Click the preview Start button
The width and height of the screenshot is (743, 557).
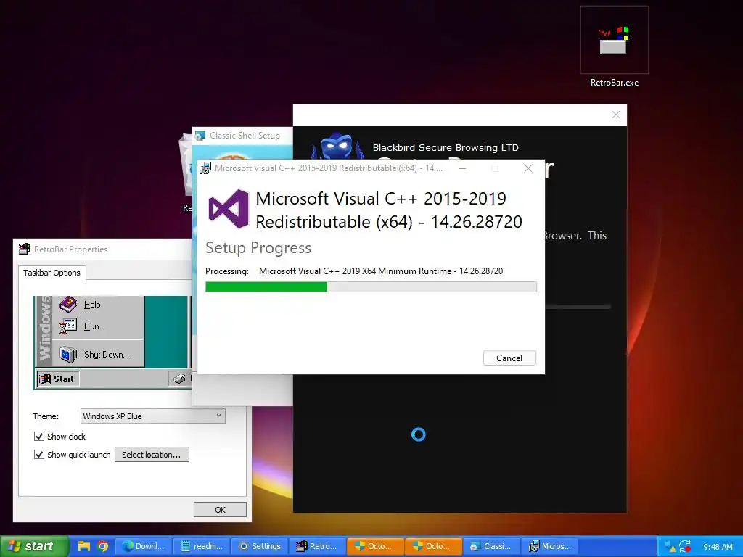pos(58,379)
